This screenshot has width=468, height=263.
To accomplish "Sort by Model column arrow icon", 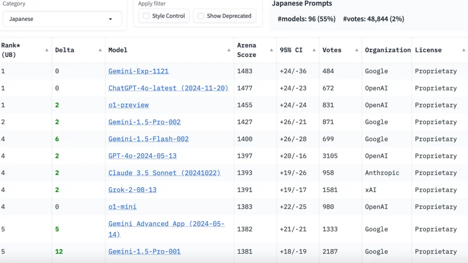I will point(229,50).
